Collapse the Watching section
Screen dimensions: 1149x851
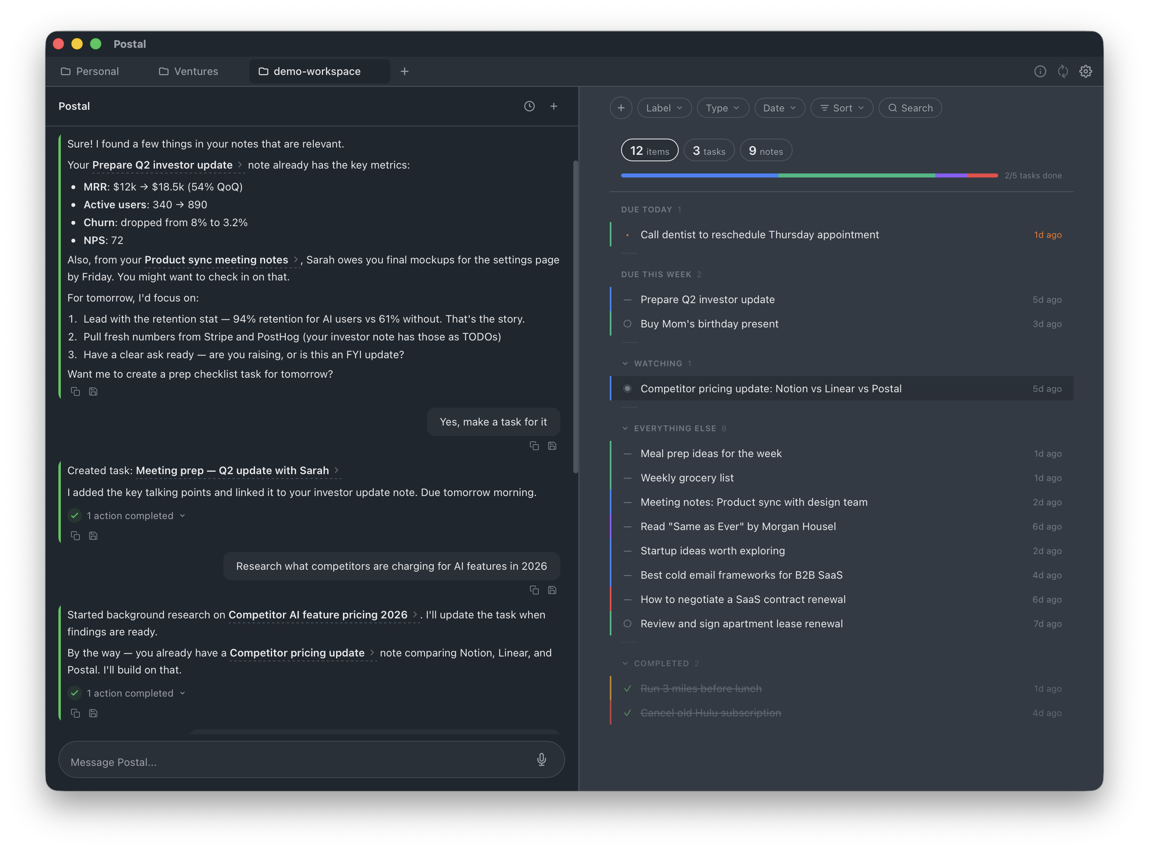tap(625, 363)
